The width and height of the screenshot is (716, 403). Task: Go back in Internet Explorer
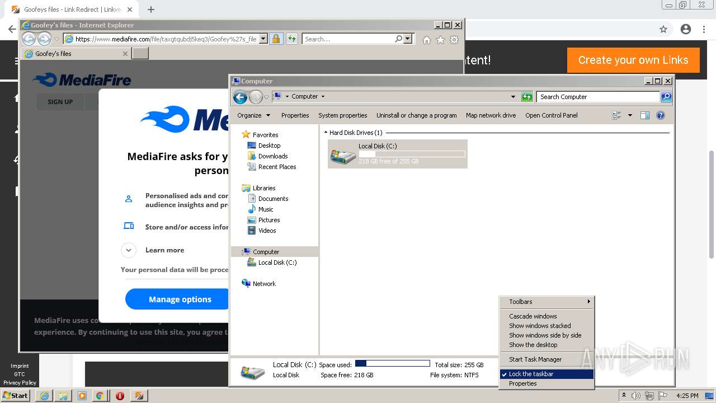click(29, 39)
